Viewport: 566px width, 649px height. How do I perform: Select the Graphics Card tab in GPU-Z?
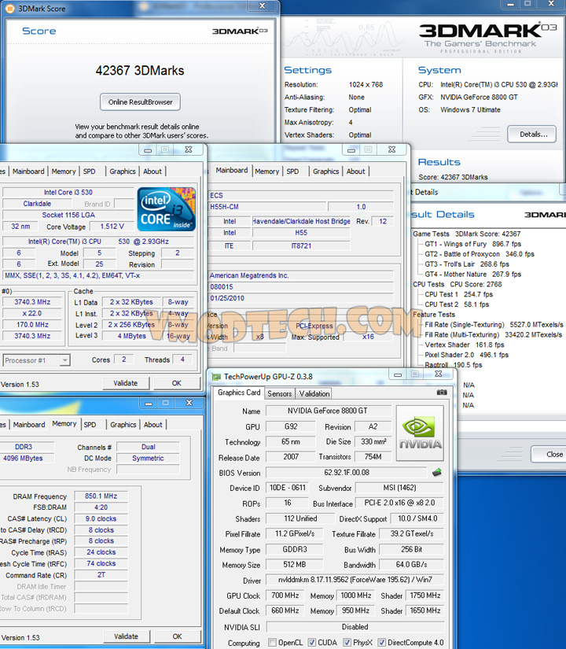pos(239,393)
